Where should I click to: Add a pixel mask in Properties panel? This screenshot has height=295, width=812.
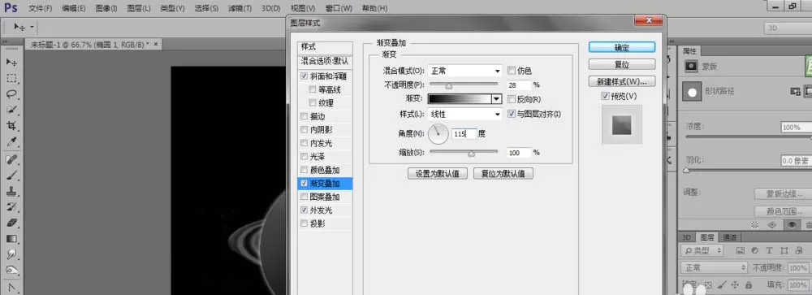point(795,91)
